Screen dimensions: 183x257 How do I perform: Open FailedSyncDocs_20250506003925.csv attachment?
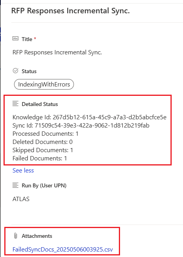pyautogui.click(x=63, y=250)
